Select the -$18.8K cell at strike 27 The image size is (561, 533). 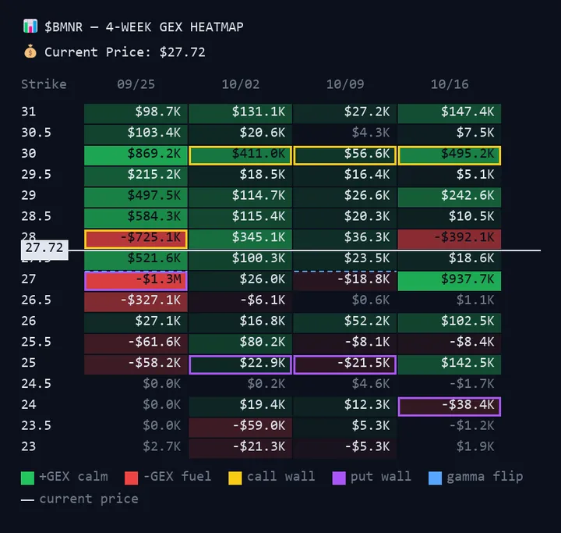pos(345,281)
